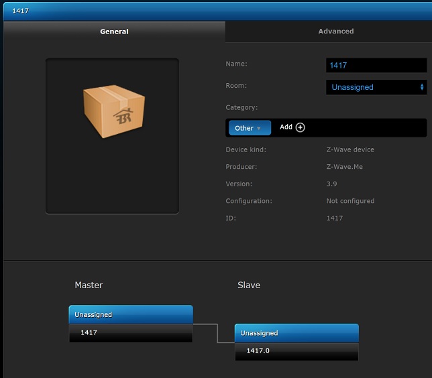This screenshot has width=432, height=378.
Task: Click the cardboard box device icon
Action: coord(113,111)
